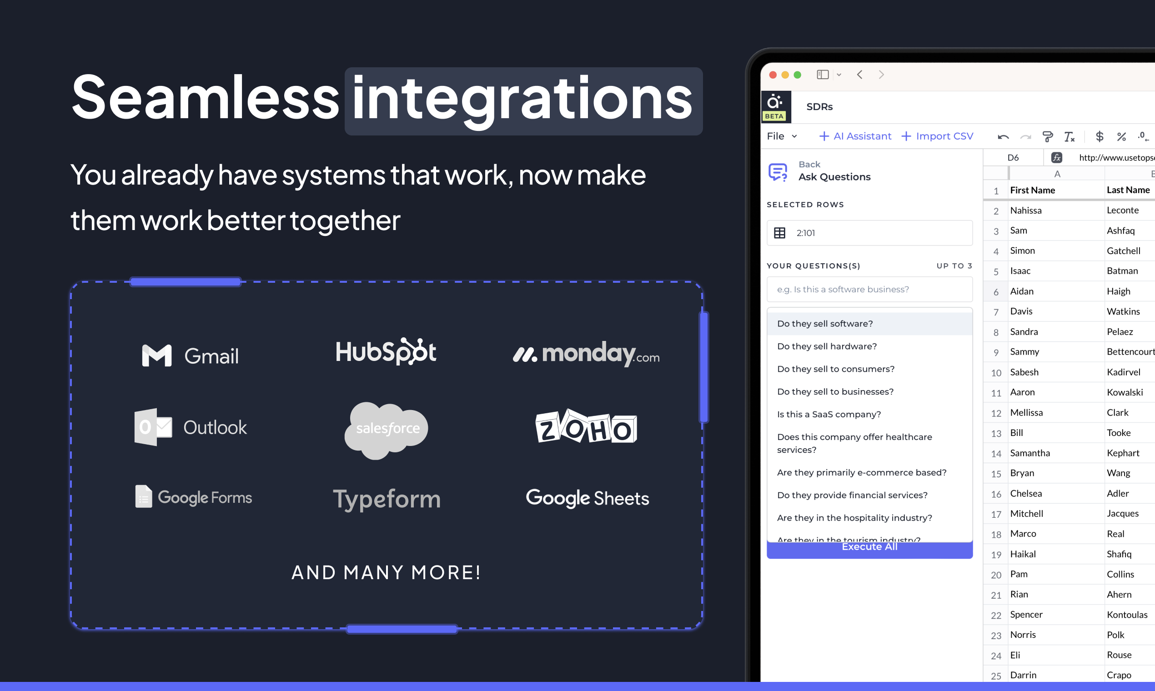Open the sidebar options chevron
1155x691 pixels.
click(x=839, y=75)
